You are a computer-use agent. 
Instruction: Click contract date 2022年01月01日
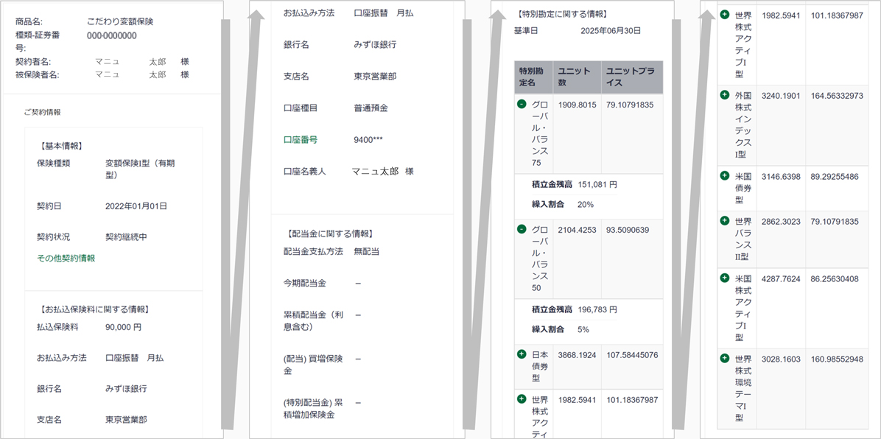(136, 206)
